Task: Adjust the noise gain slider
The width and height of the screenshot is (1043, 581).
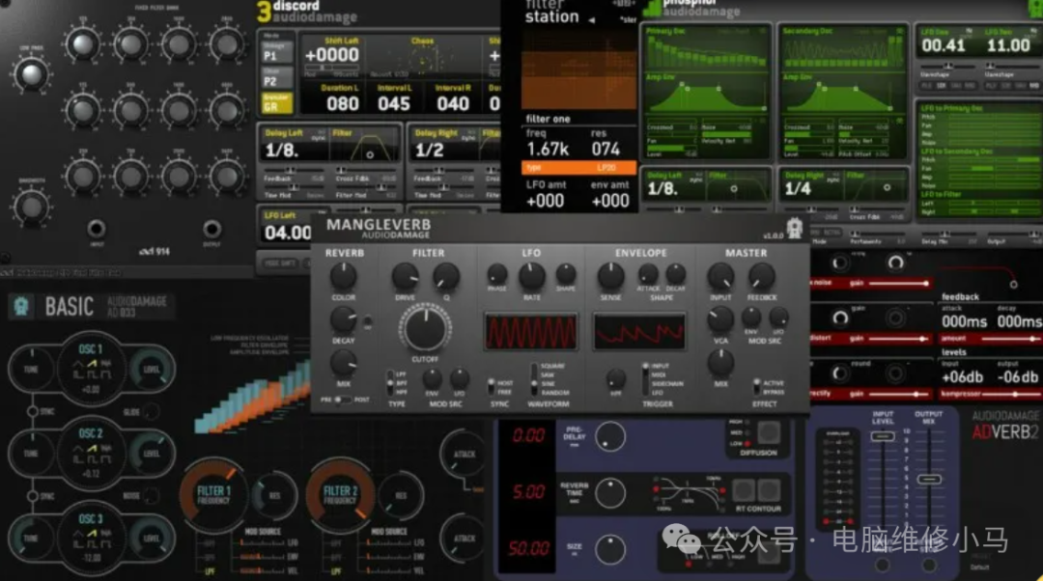Action: coord(898,283)
